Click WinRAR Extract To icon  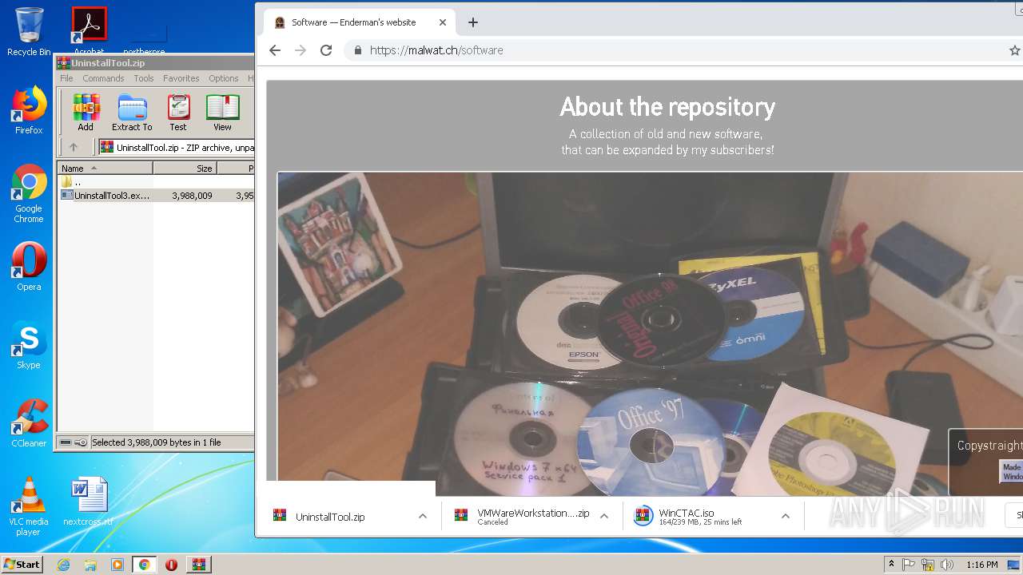(x=132, y=113)
